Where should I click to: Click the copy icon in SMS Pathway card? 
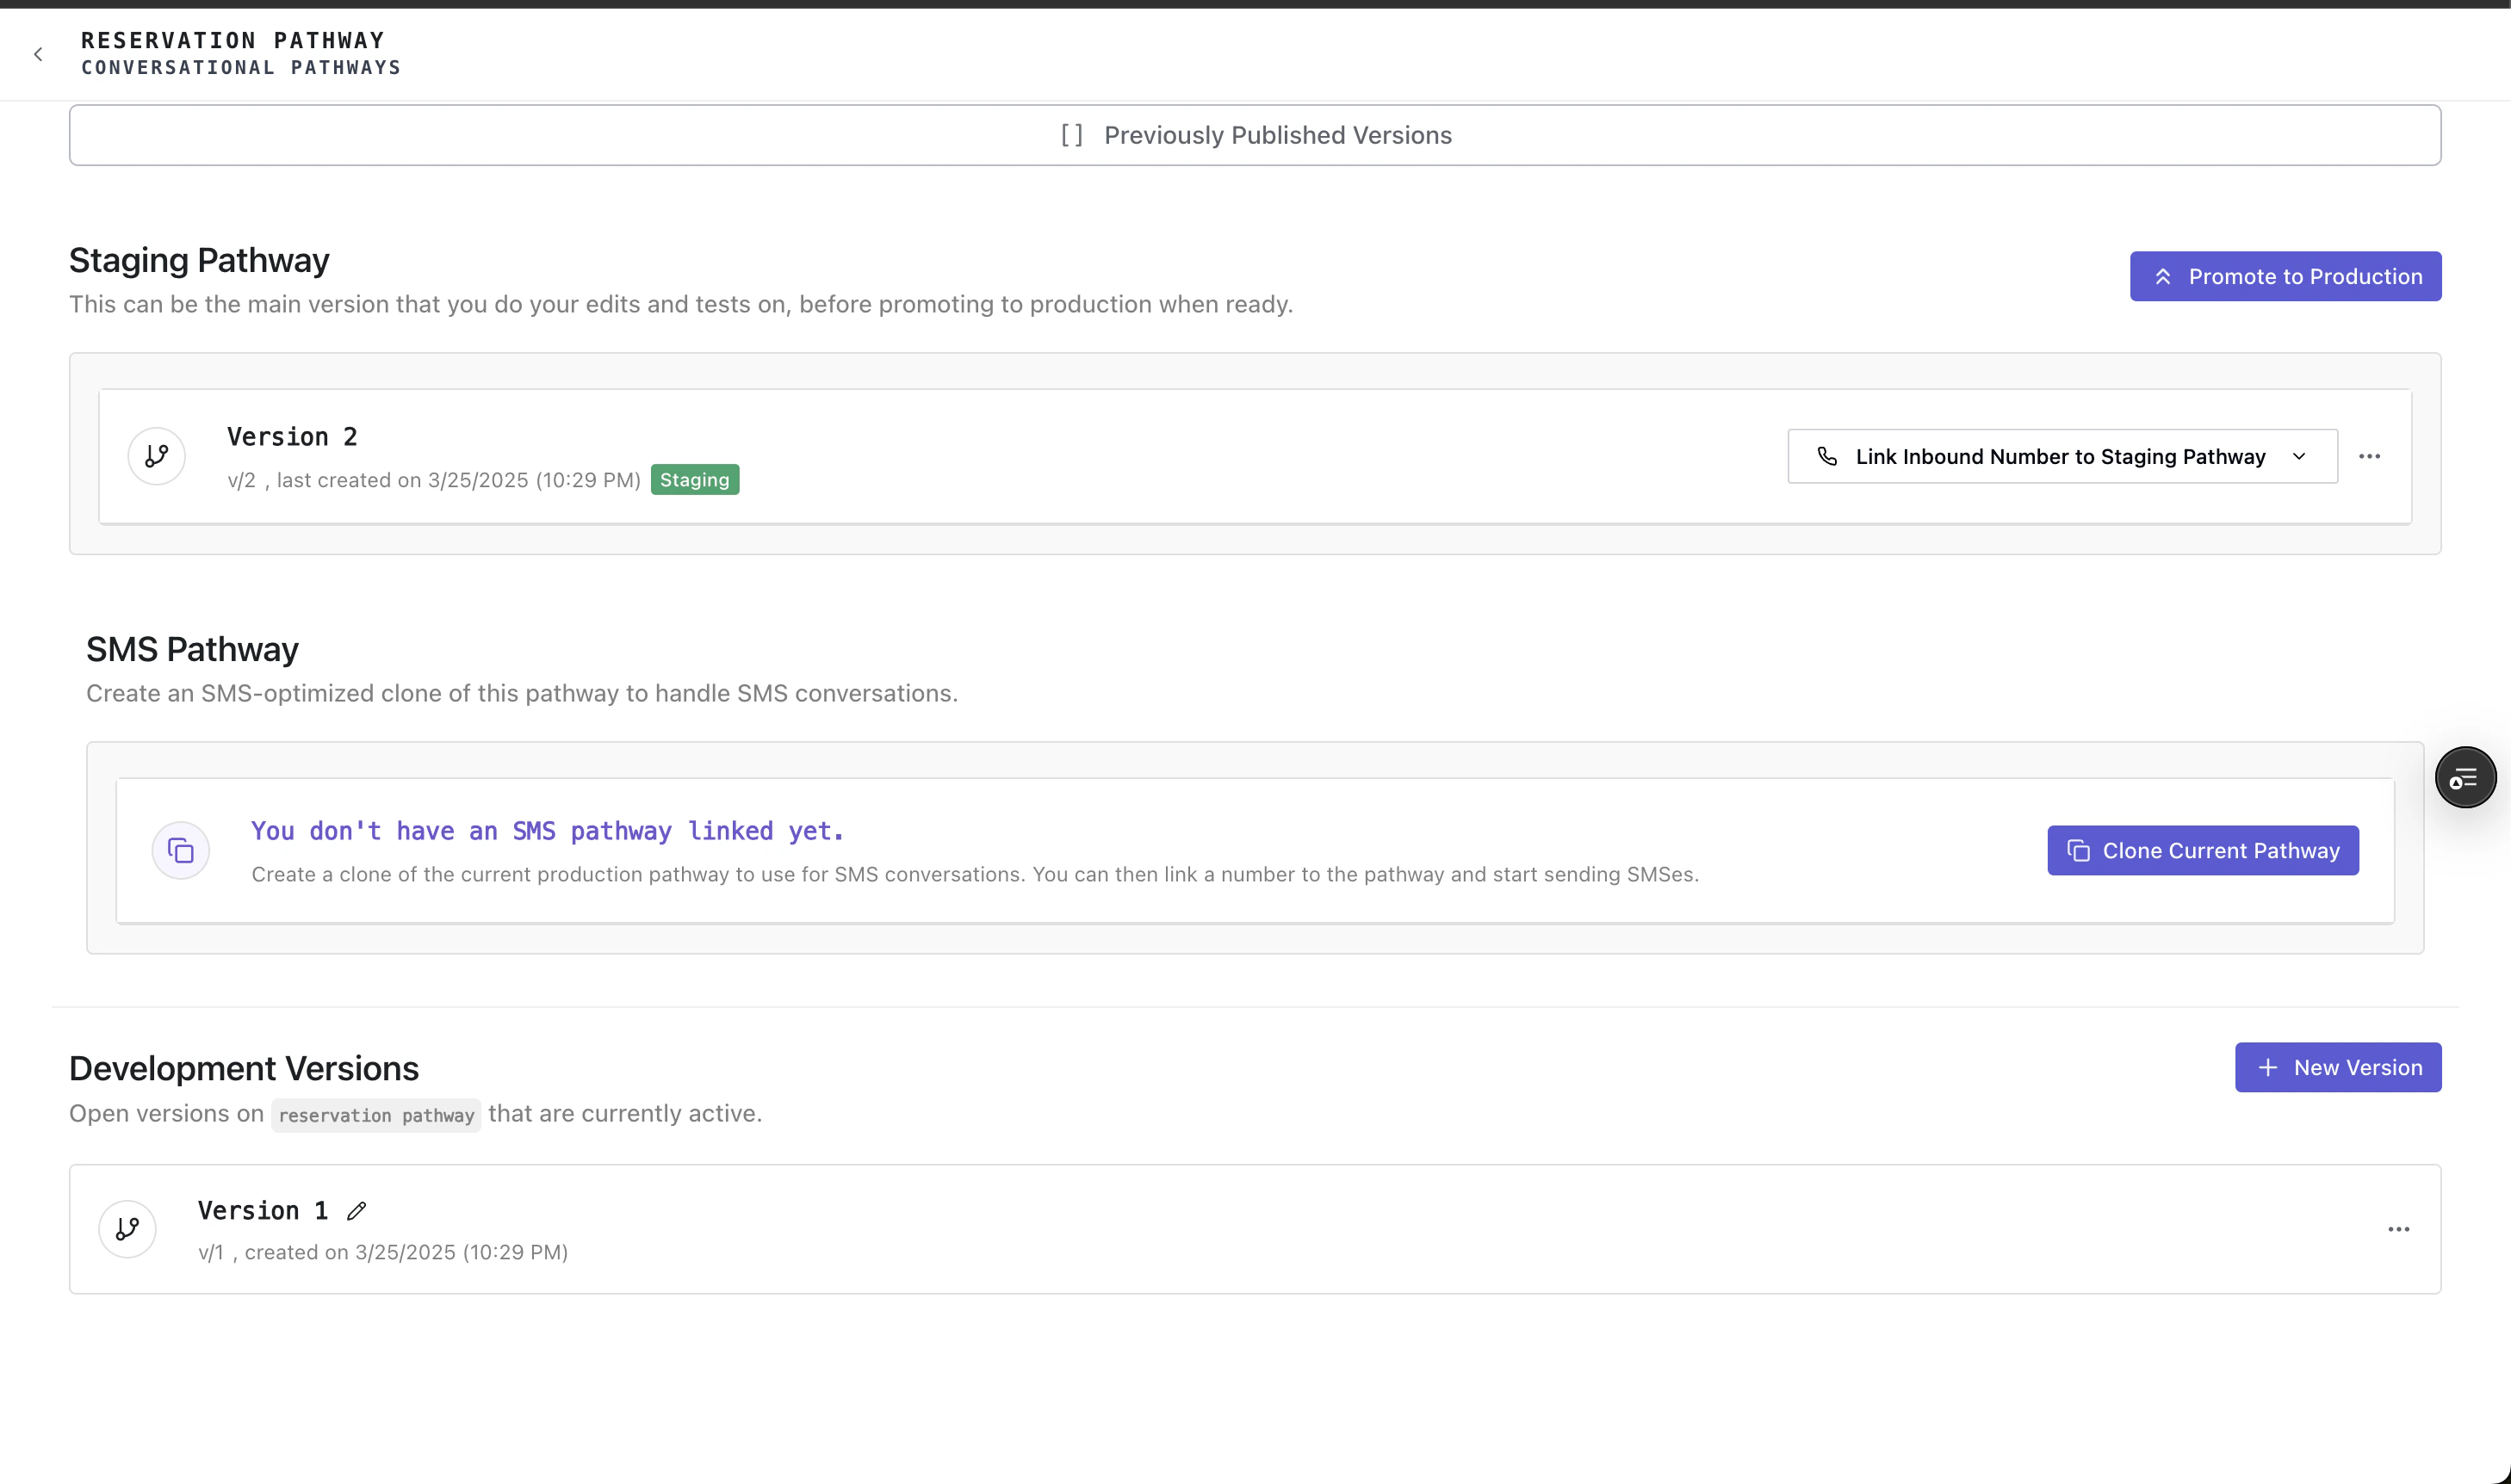coord(180,851)
